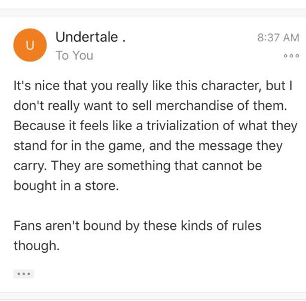Click the text stand for in the game
Screen dimensions: 306x301
tap(79, 146)
